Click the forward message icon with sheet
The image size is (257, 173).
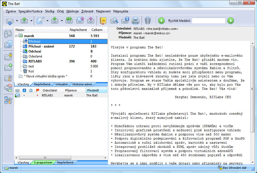click(x=80, y=21)
